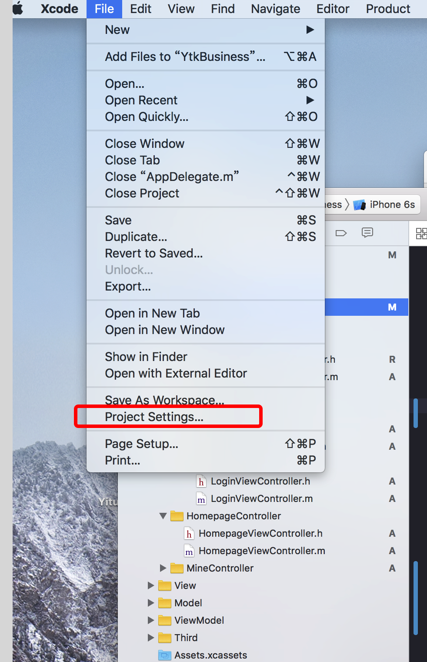Select the iPhone 6s run destination
427x662 pixels.
(392, 204)
